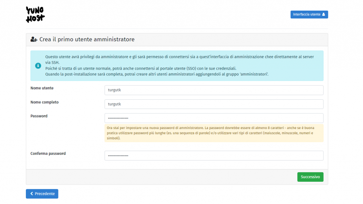Click the add-user icon beside the heading
The width and height of the screenshot is (363, 204).
coord(34,40)
